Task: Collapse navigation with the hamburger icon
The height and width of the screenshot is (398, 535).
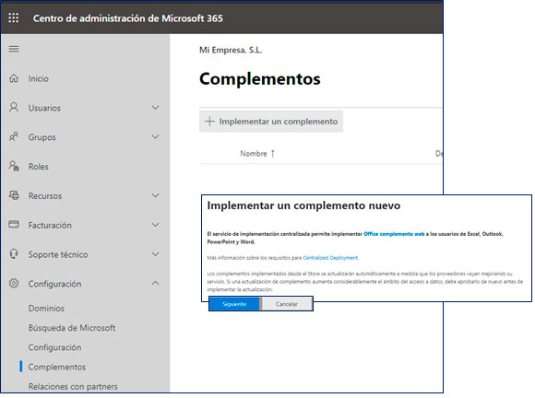Action: pos(14,49)
